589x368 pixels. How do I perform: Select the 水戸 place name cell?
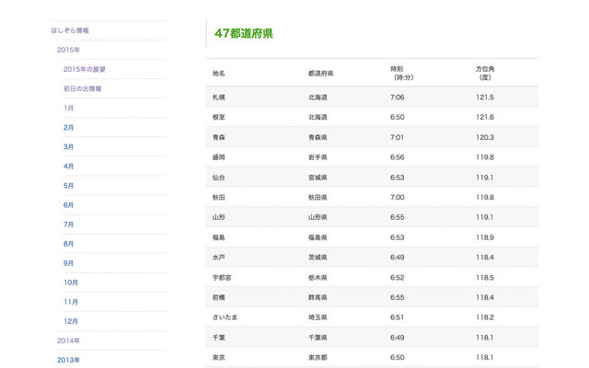click(219, 258)
